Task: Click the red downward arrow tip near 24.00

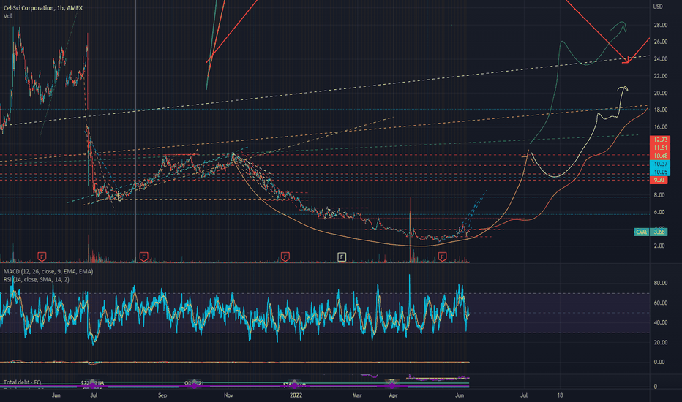Action: pos(627,61)
